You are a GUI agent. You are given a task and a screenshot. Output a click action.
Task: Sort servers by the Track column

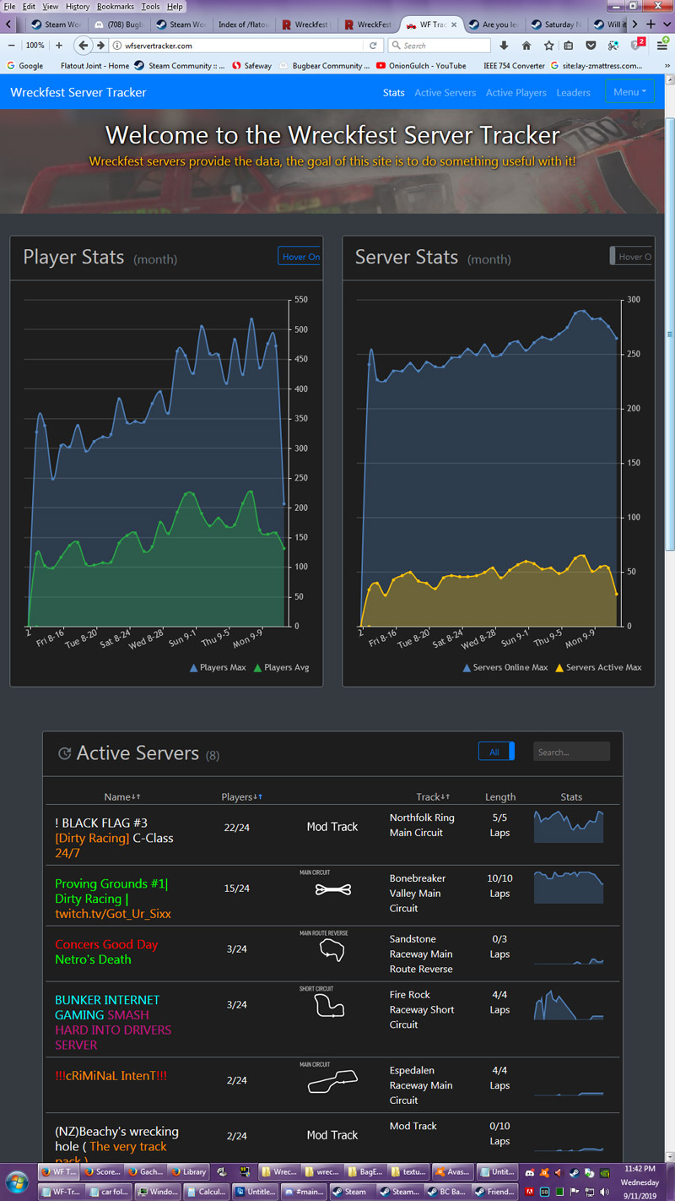tap(433, 796)
